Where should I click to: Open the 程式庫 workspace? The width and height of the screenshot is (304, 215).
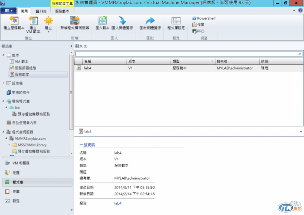point(37,182)
